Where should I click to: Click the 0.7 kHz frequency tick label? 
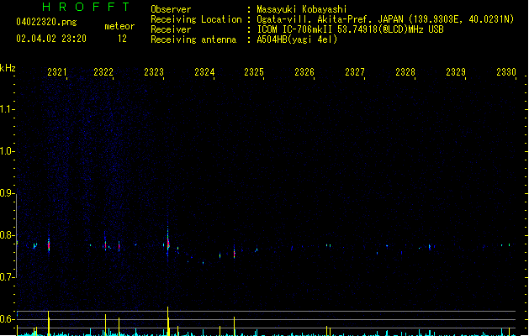point(7,277)
